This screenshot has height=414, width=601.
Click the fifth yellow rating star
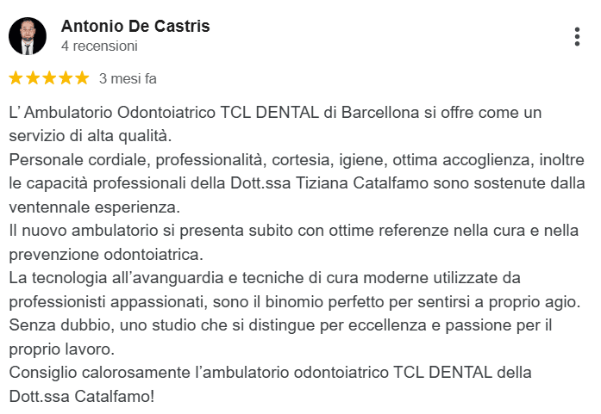[81, 78]
